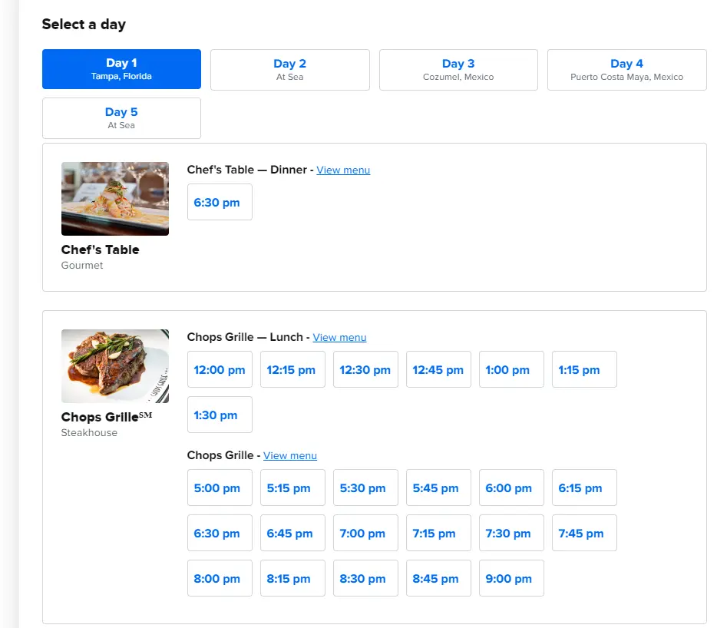View the Chops Grille lunch menu
The image size is (717, 628).
pos(339,337)
